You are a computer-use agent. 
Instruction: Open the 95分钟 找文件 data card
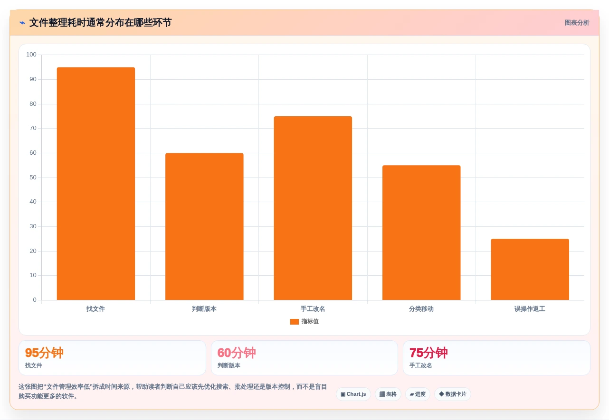tap(112, 358)
